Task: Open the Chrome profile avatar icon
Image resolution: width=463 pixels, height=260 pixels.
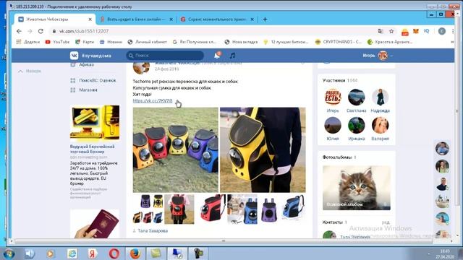Action: (442, 31)
